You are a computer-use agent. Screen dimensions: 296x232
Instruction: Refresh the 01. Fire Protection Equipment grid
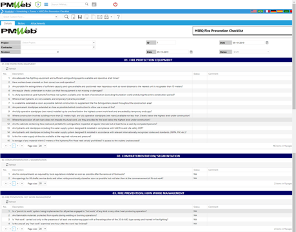(11, 69)
